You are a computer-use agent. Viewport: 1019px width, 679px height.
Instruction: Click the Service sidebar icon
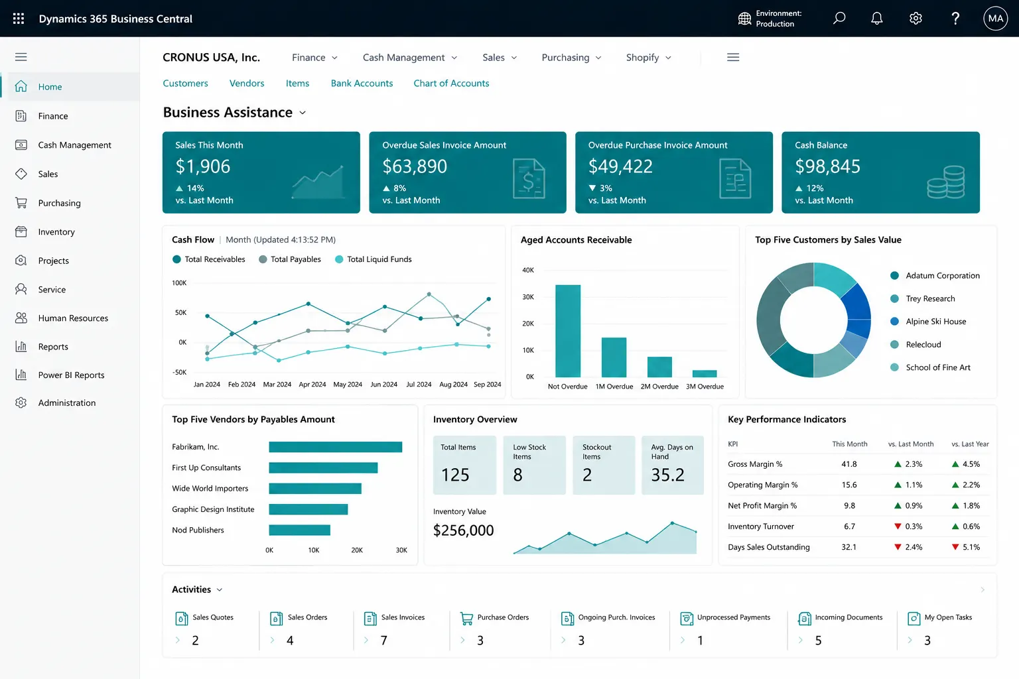(21, 289)
